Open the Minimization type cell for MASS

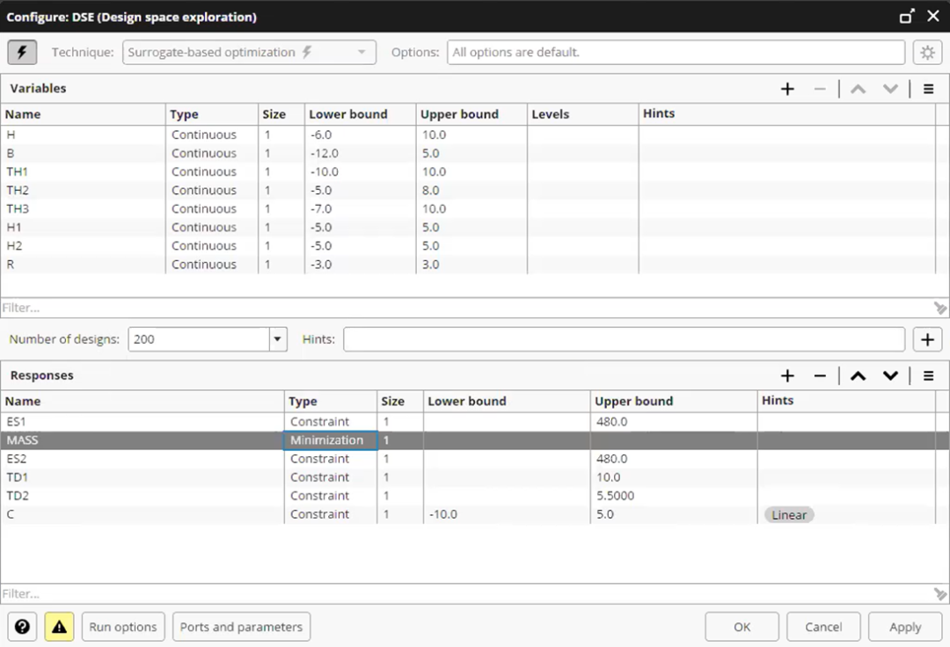pos(330,440)
